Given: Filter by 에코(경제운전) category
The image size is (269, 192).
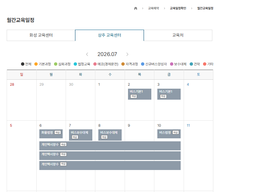Looking at the screenshot, I should click(x=106, y=64).
